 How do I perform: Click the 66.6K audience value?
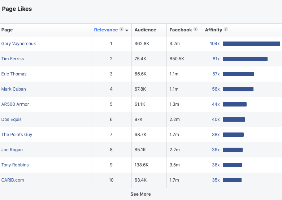(141, 74)
